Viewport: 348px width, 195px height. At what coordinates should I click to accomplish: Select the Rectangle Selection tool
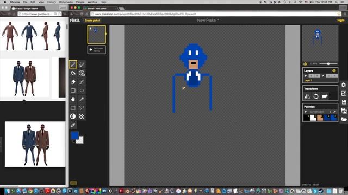pyautogui.click(x=73, y=108)
